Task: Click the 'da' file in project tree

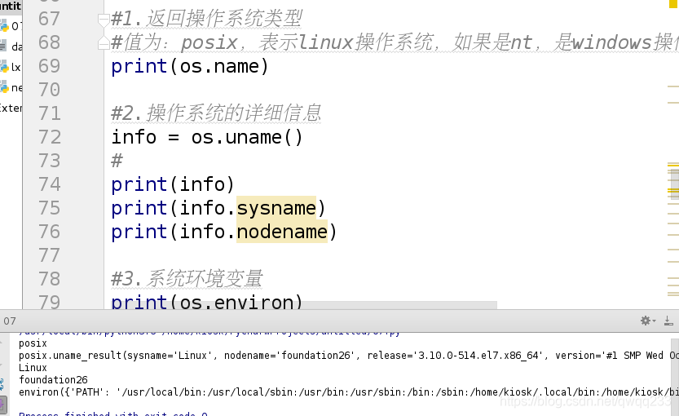Action: tap(11, 46)
